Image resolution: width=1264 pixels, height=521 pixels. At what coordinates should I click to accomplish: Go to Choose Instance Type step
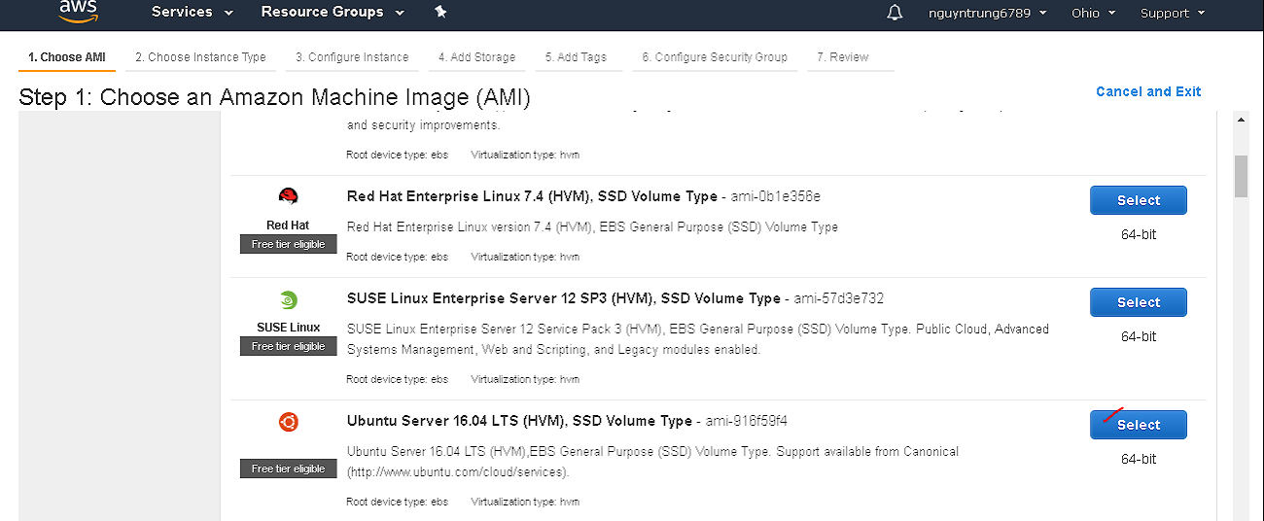200,57
